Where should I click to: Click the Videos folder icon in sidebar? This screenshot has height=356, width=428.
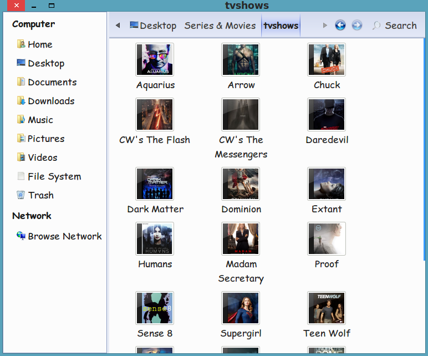21,157
